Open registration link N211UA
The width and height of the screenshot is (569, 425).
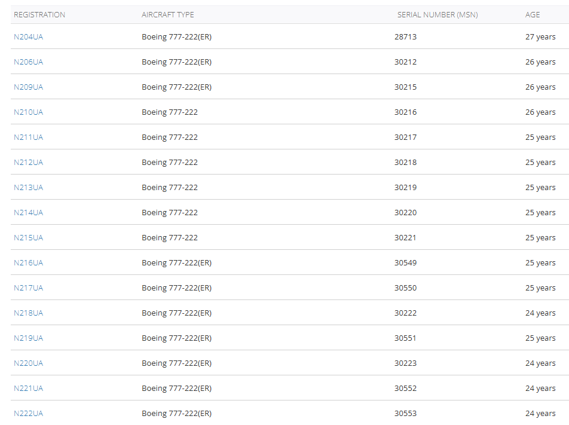click(x=28, y=137)
